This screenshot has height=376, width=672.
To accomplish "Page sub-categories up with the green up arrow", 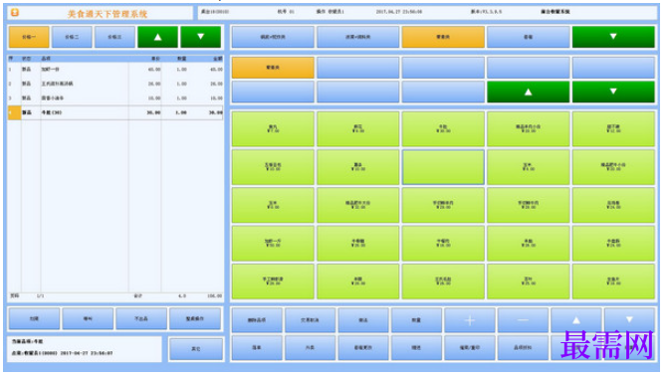I will (529, 92).
